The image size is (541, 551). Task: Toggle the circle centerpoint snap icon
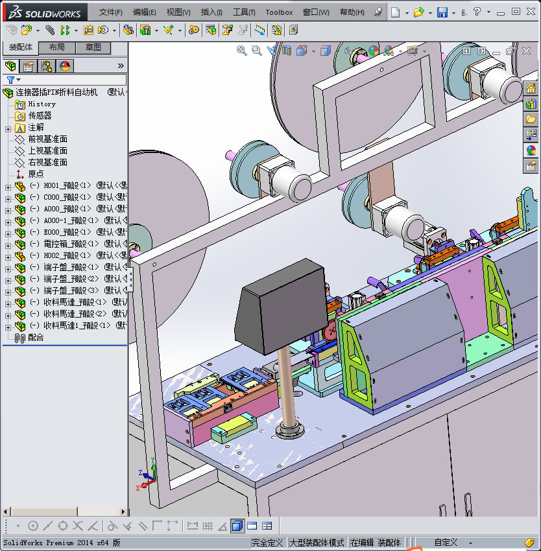(x=33, y=526)
